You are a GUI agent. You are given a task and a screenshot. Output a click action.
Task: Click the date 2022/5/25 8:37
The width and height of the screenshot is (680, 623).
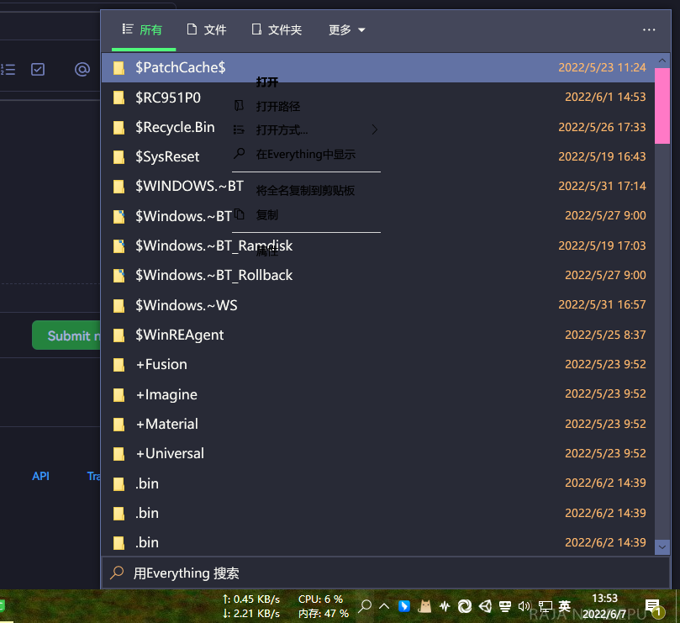pyautogui.click(x=605, y=335)
